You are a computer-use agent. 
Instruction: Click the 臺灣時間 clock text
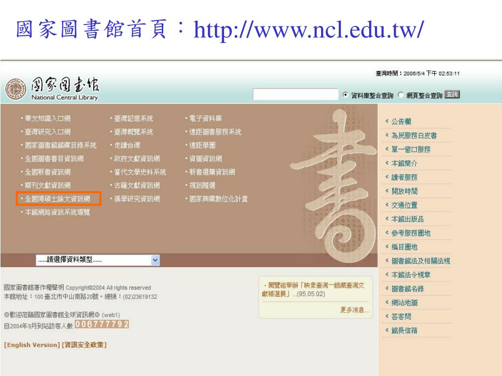point(418,73)
